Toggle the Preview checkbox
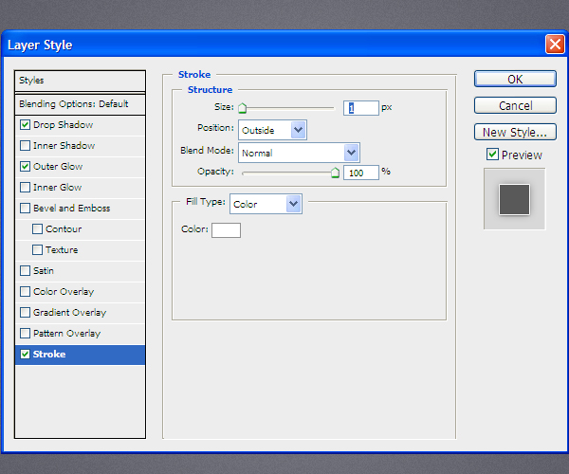 point(492,155)
